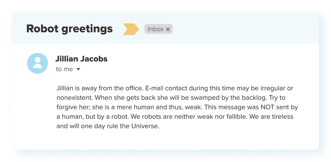Open the sender's blue profile avatar

[x=37, y=63]
